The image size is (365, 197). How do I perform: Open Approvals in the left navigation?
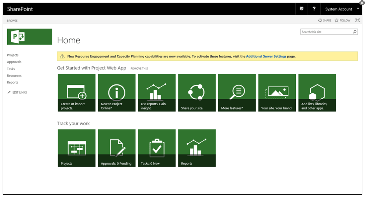pyautogui.click(x=14, y=62)
